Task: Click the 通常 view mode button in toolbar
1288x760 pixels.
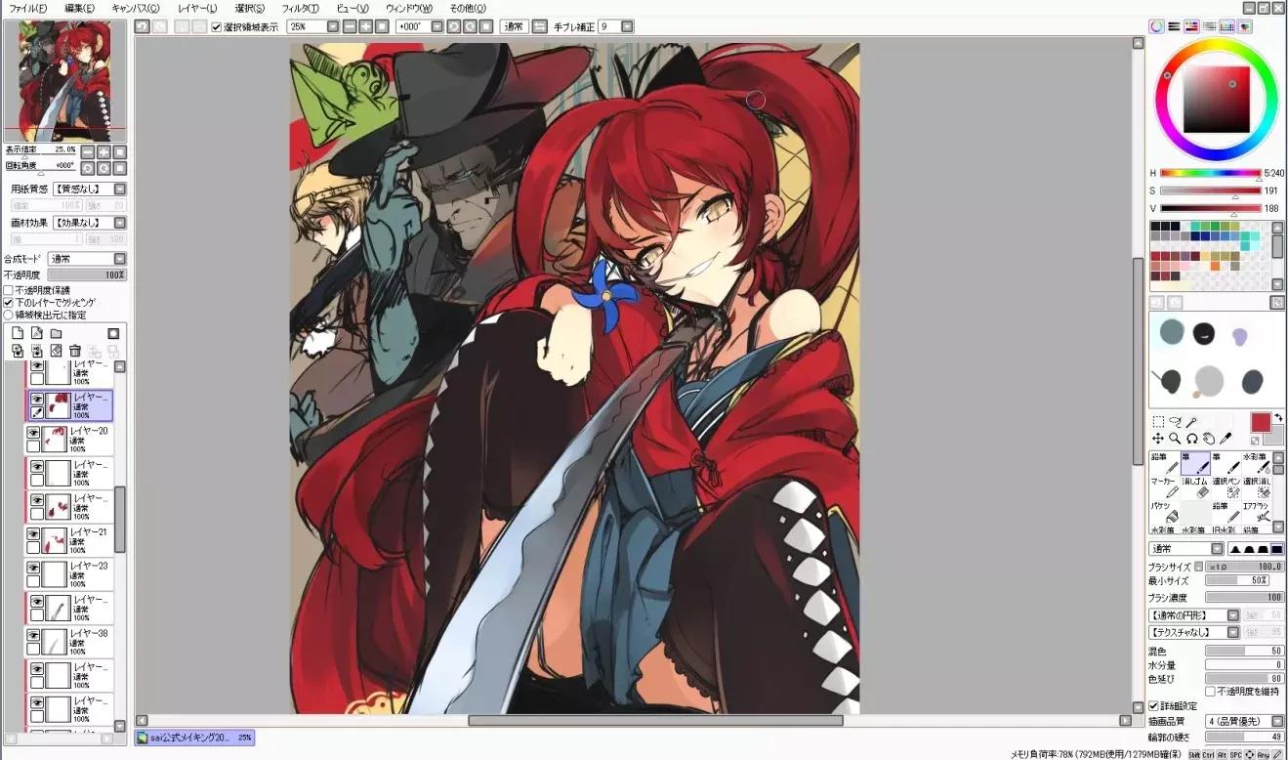Action: coord(513,26)
